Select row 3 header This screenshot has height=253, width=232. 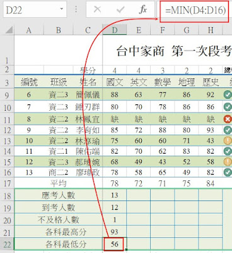(x=7, y=82)
